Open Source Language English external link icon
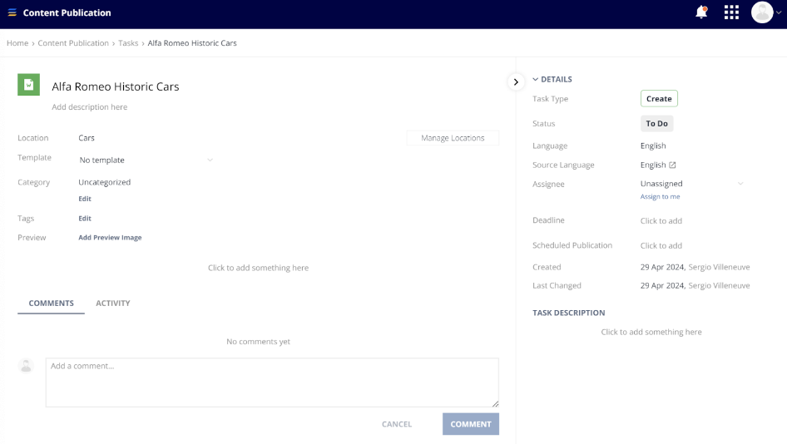The image size is (787, 444). [672, 165]
